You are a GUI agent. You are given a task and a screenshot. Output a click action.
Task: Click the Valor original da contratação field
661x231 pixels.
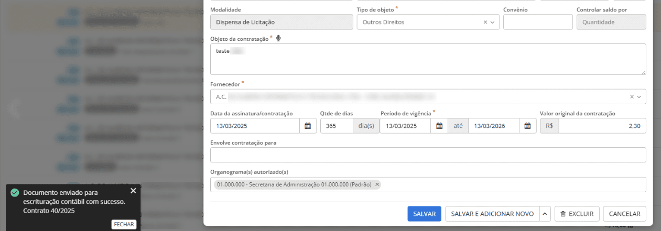(x=602, y=126)
